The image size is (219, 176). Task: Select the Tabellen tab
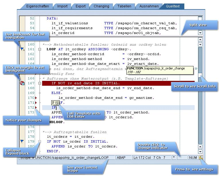tap(124, 6)
